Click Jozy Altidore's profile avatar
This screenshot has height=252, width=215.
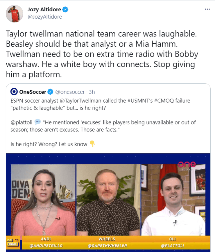coord(15,14)
